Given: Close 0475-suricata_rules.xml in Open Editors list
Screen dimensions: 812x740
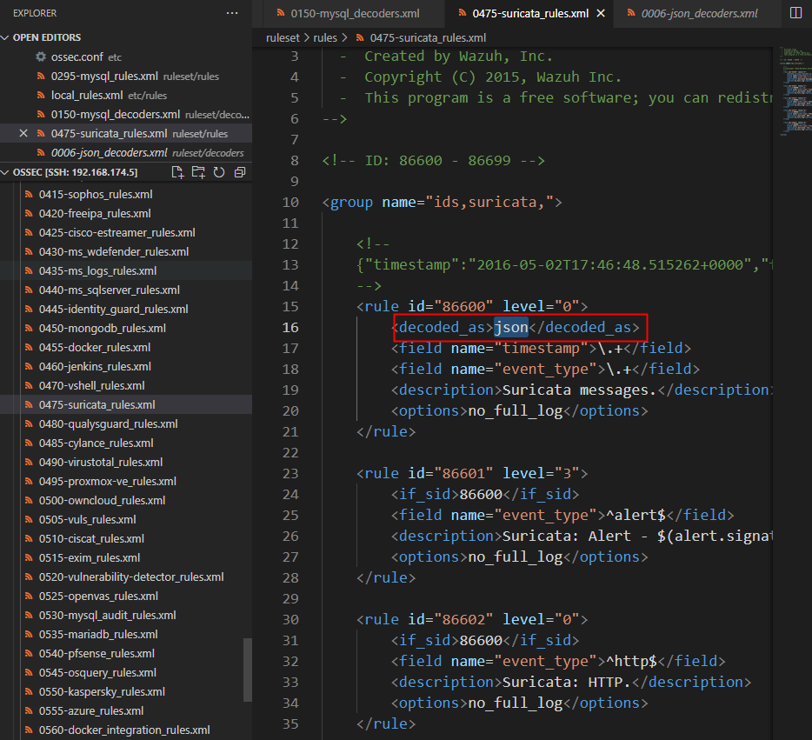Looking at the screenshot, I should [23, 134].
